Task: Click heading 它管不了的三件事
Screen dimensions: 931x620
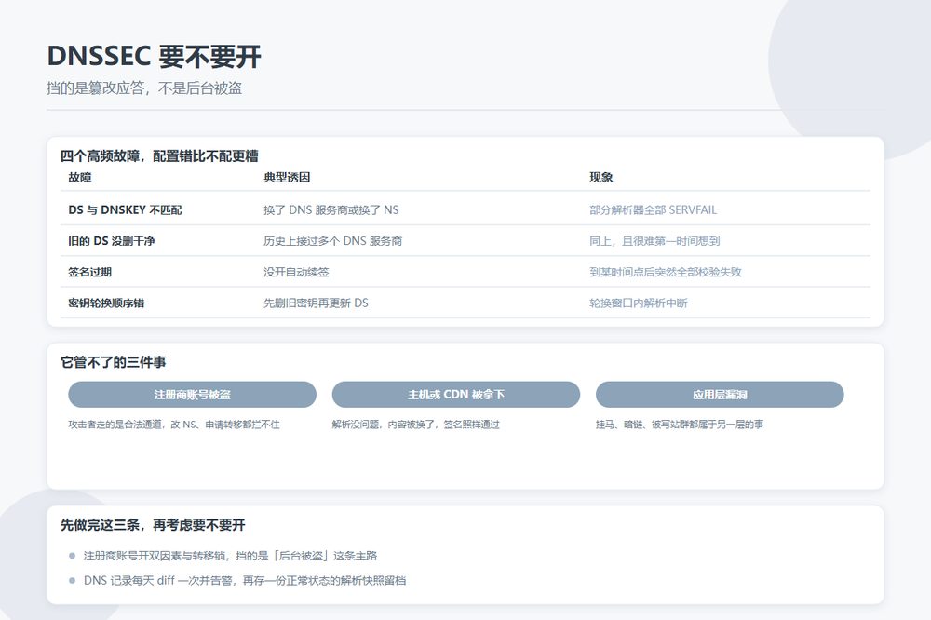Action: [114, 361]
